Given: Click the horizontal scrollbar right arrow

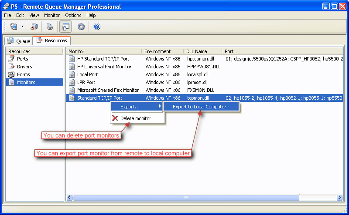Looking at the screenshot, I should 339,198.
